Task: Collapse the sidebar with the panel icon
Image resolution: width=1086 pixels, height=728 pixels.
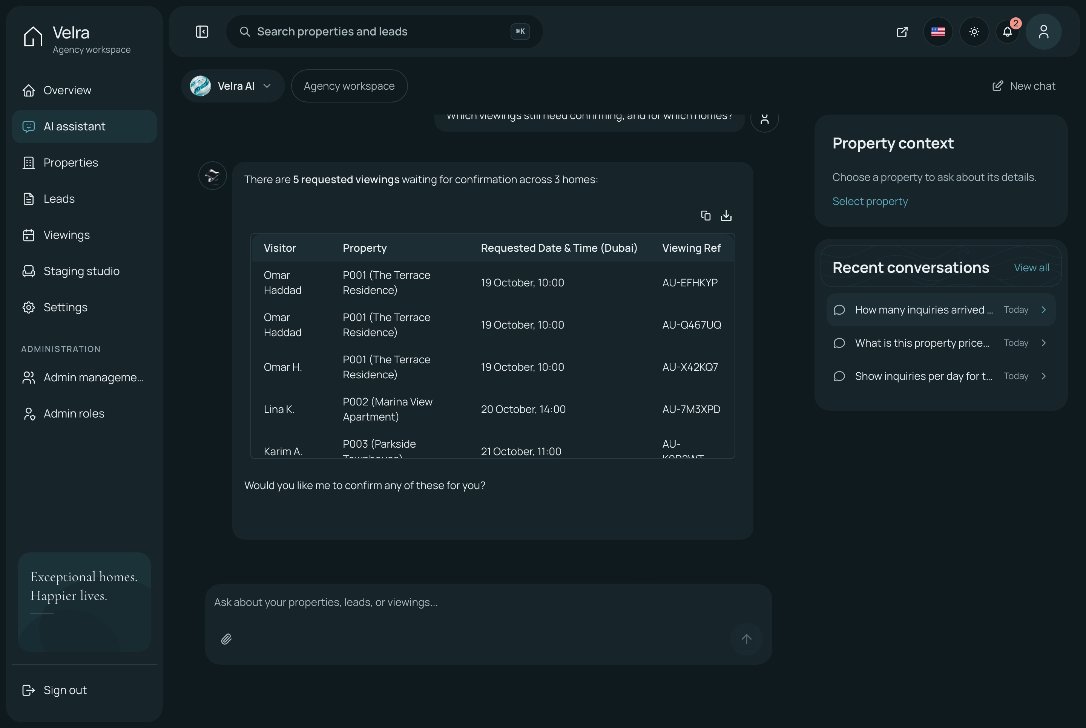Action: pyautogui.click(x=202, y=32)
